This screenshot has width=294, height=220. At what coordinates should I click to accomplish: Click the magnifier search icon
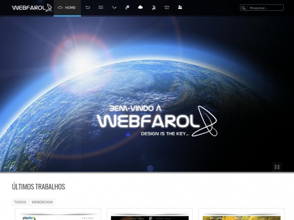244,8
